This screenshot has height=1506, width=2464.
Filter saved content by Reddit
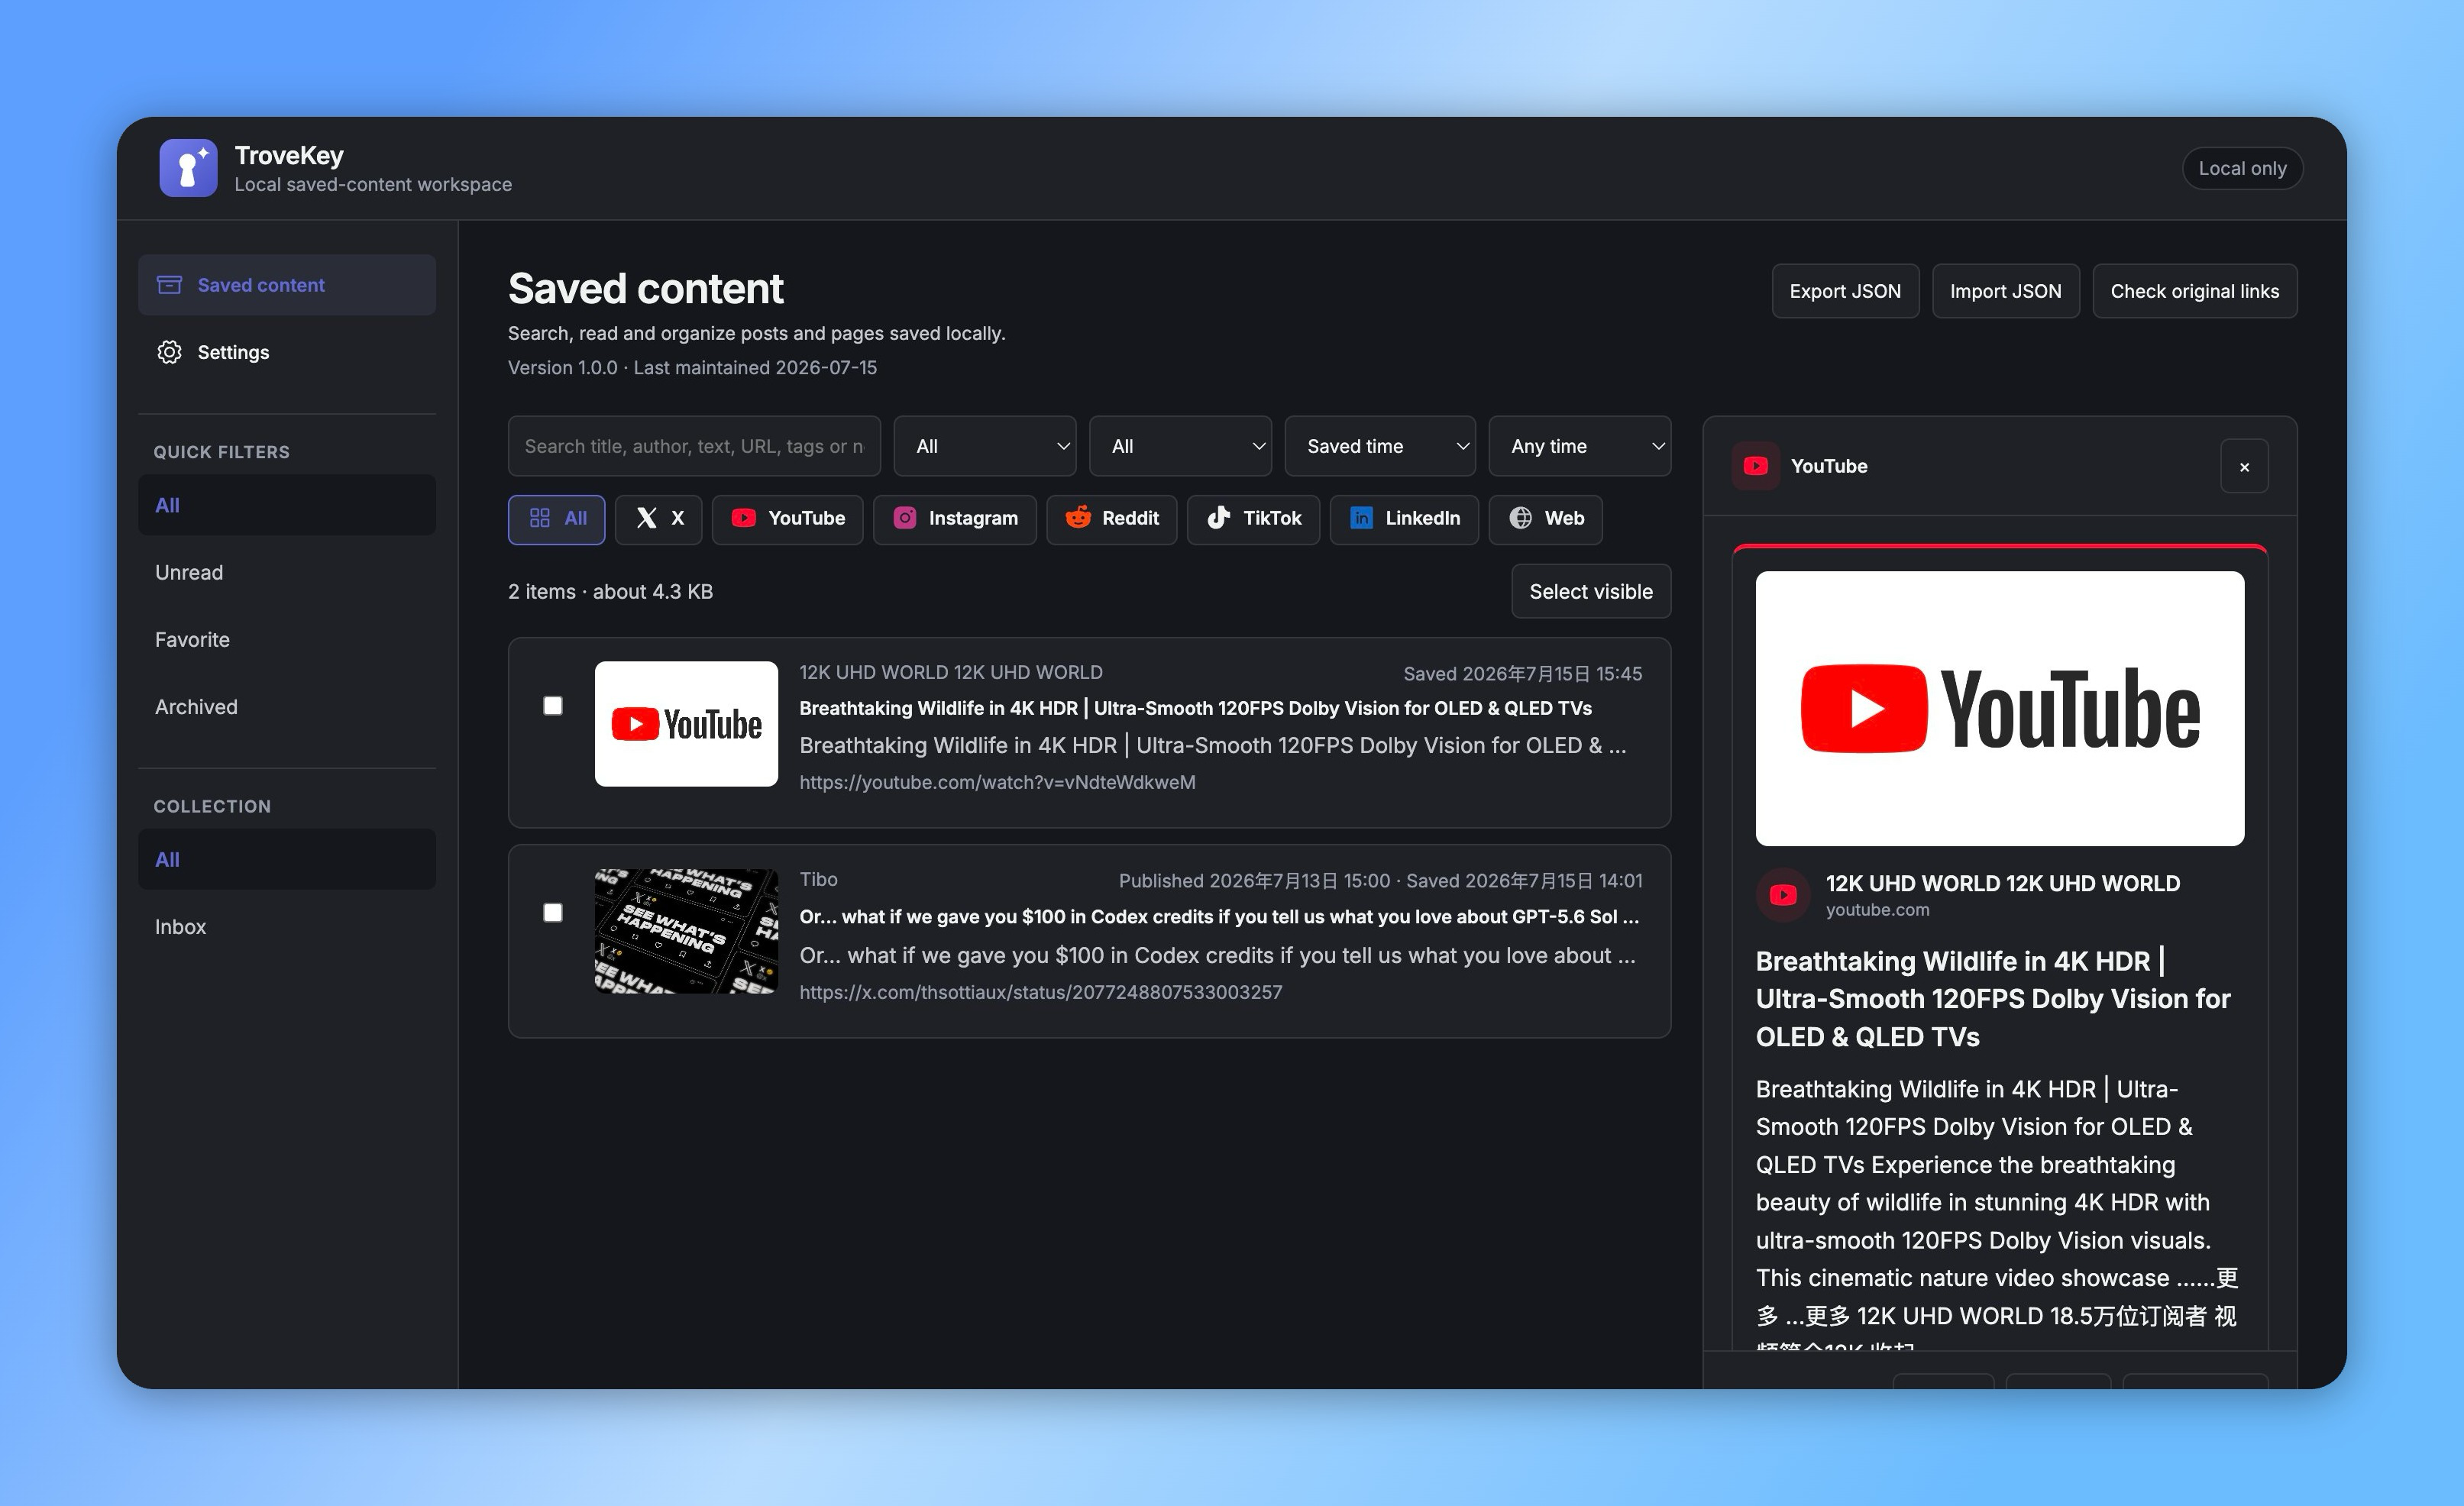click(1112, 519)
